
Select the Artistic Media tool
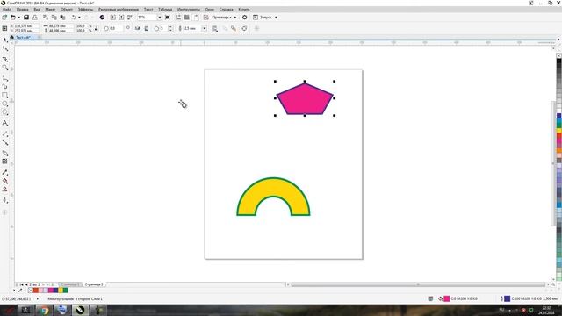click(5, 86)
